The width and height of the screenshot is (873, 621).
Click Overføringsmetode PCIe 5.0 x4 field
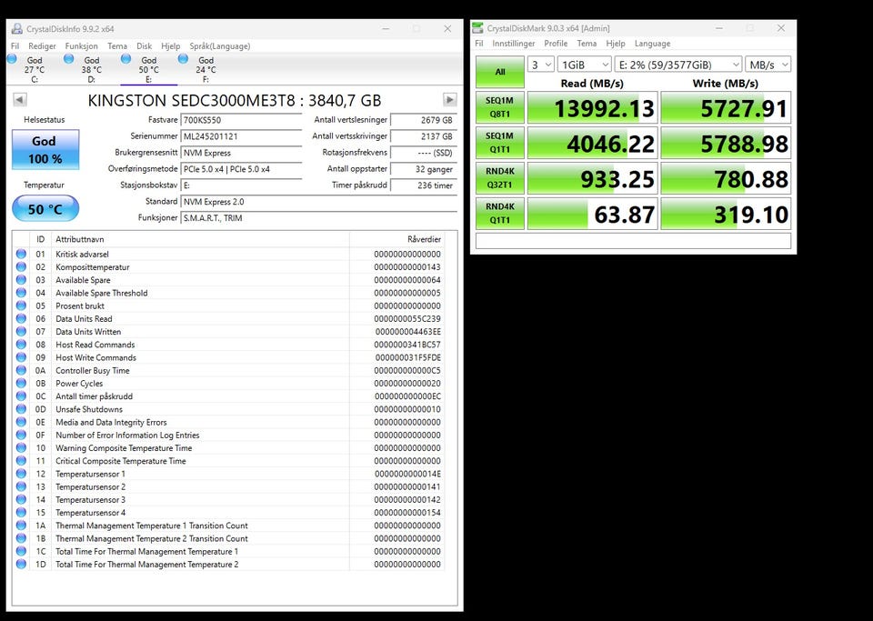click(x=241, y=168)
